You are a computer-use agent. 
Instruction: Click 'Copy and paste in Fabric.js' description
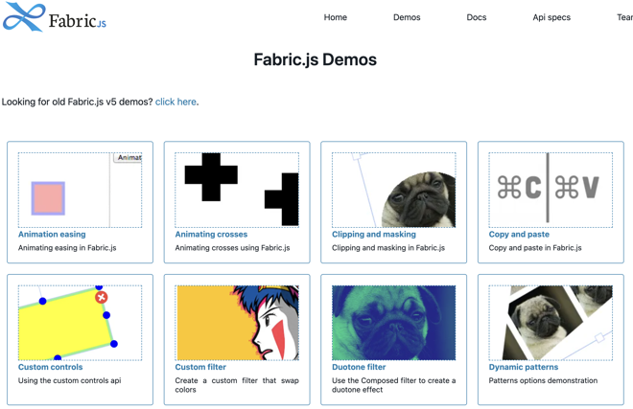(535, 248)
